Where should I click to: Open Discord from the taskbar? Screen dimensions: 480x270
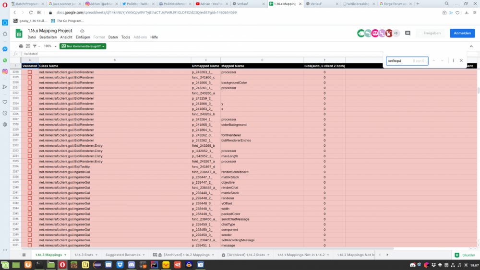(132, 265)
